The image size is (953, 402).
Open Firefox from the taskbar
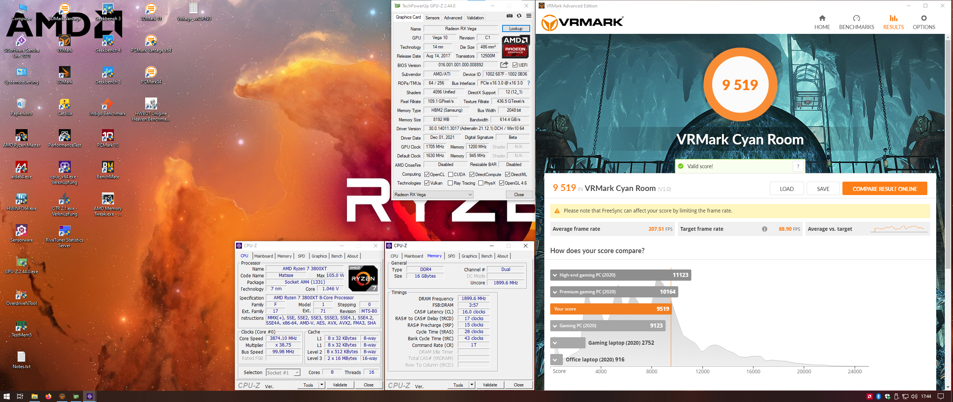click(x=48, y=396)
